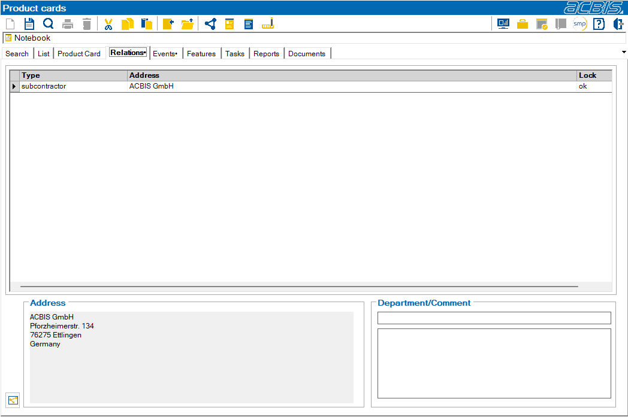
Task: Click the scissors cut icon
Action: pyautogui.click(x=108, y=25)
